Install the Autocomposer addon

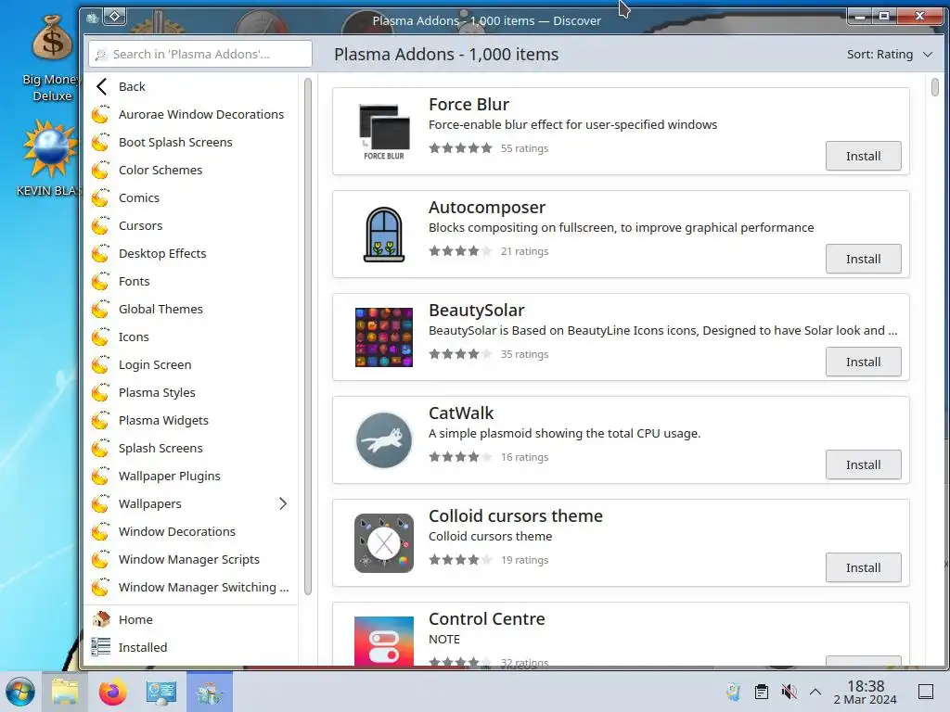[x=863, y=260]
